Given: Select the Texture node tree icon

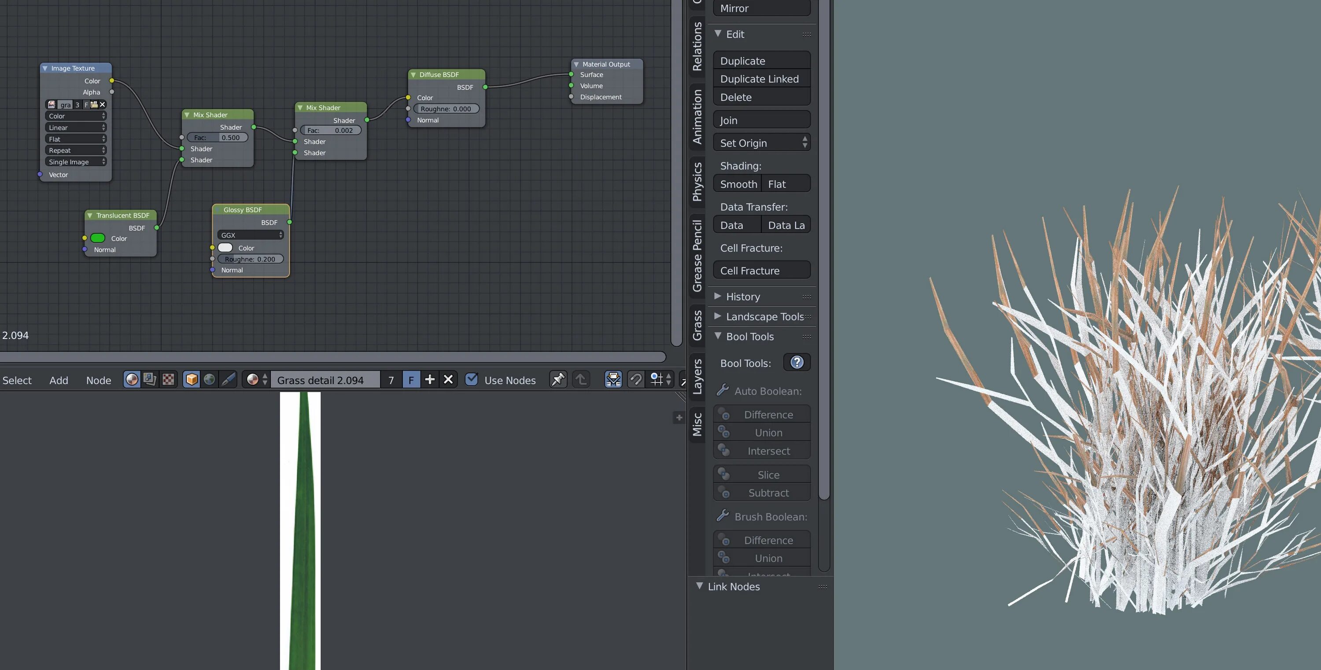Looking at the screenshot, I should 168,379.
